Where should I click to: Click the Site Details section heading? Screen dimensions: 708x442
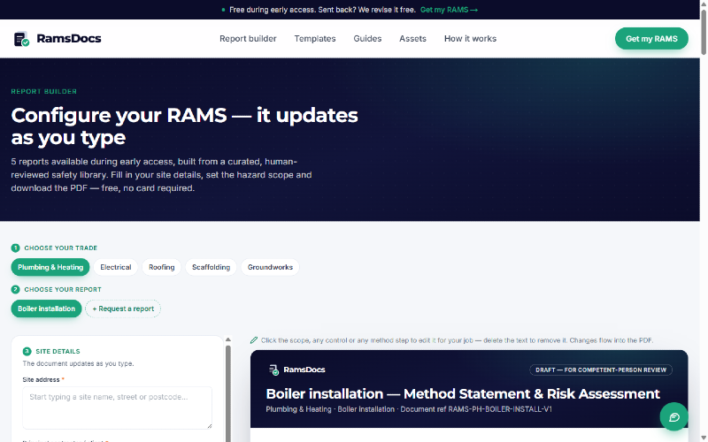coord(58,351)
